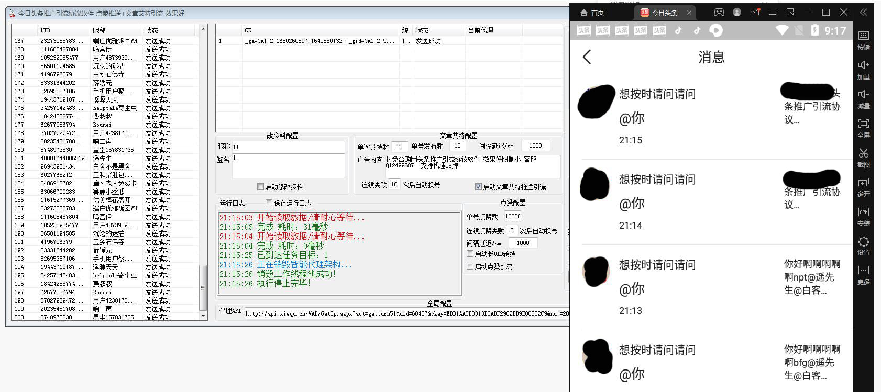
Task: Click 间隔延迟/sm field in 点赞配置
Action: pyautogui.click(x=523, y=243)
